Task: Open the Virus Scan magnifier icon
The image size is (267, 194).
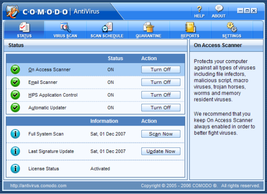Action: [66, 27]
